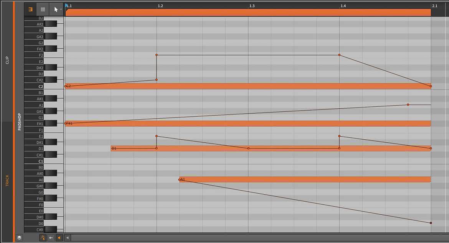Select the D1 note bar

coord(271,148)
